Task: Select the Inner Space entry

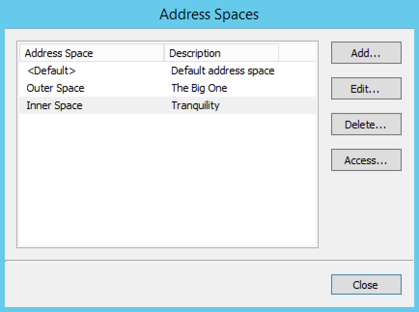Action: tap(54, 106)
